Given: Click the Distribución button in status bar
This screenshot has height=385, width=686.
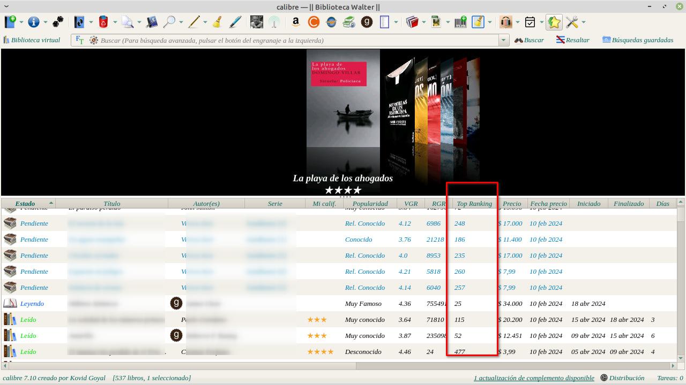Looking at the screenshot, I should [x=622, y=378].
